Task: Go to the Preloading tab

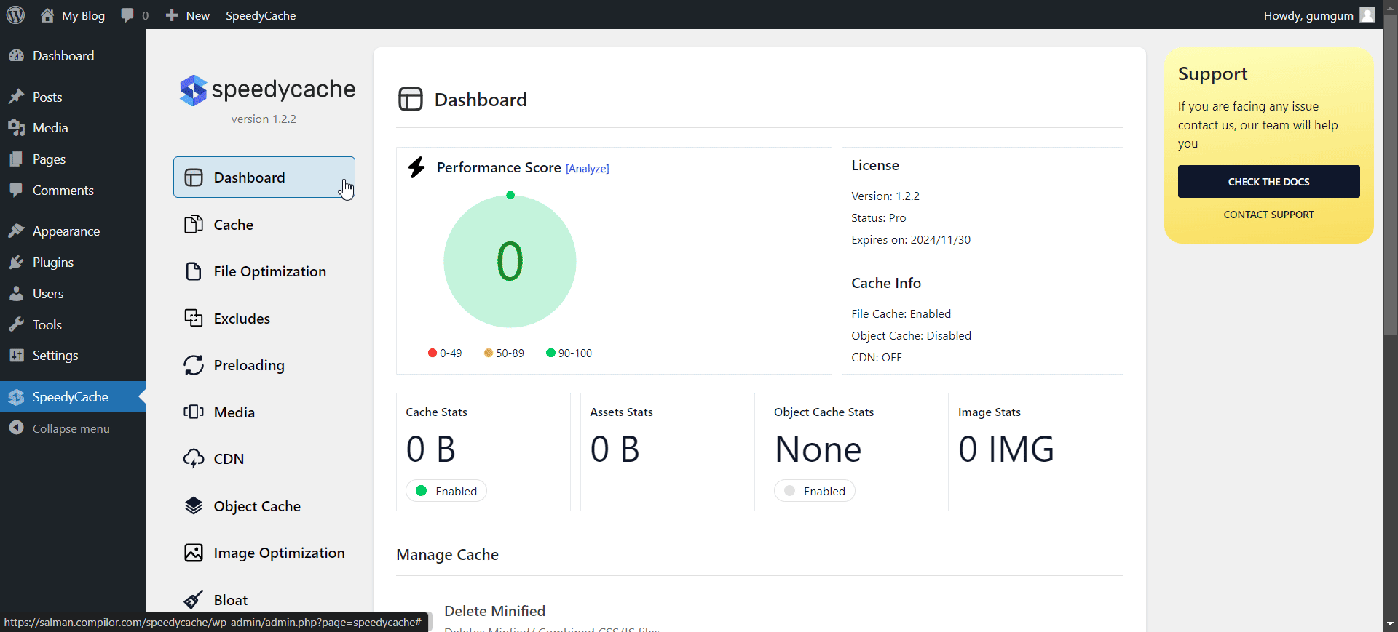Action: coord(264,365)
